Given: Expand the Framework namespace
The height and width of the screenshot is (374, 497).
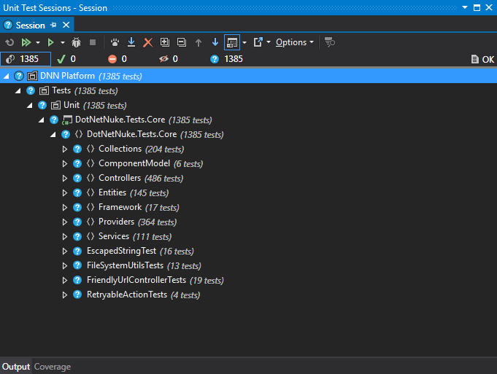Looking at the screenshot, I should coord(65,208).
